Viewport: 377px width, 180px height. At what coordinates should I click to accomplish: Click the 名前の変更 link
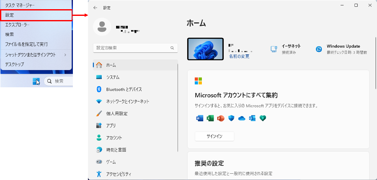[x=239, y=56]
